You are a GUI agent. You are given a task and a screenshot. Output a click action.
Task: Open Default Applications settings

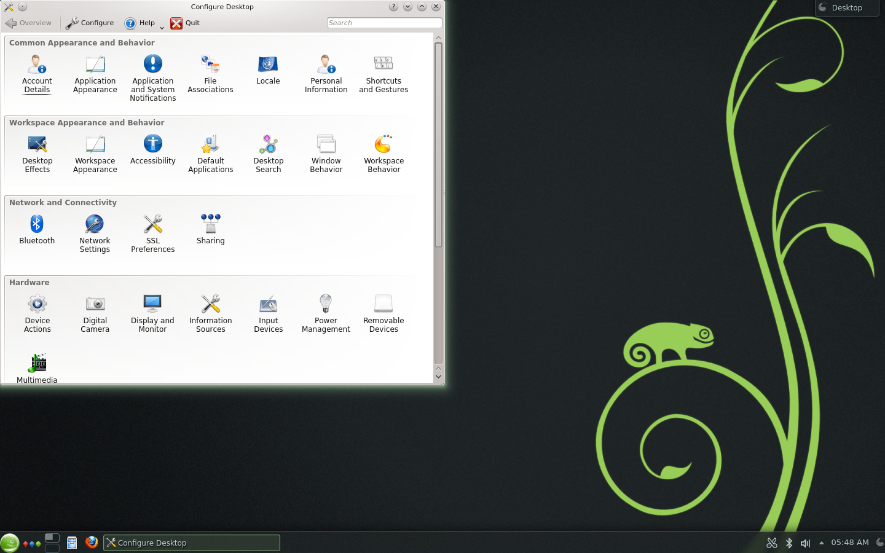[210, 154]
